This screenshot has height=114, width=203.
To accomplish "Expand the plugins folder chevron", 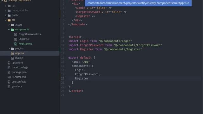I will pos(9,48).
